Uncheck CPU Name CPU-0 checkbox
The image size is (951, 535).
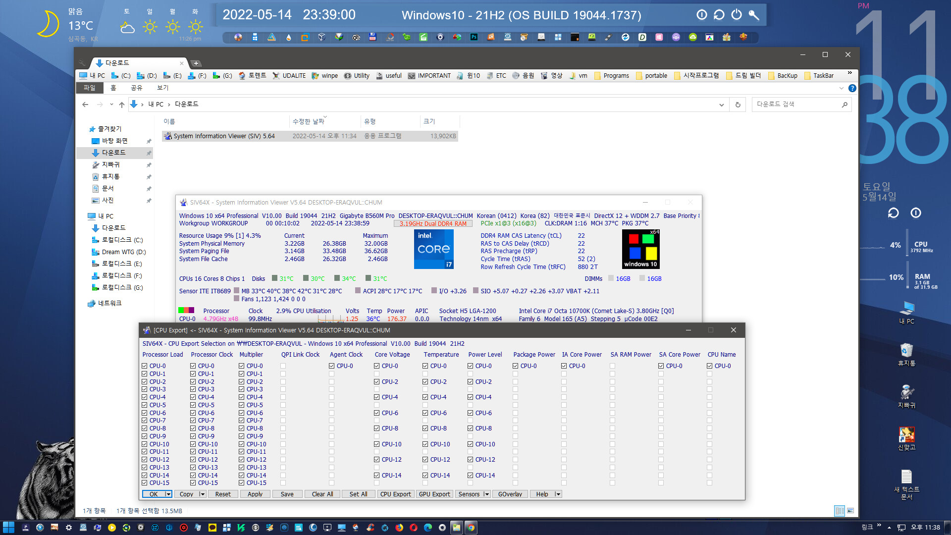[x=710, y=366]
